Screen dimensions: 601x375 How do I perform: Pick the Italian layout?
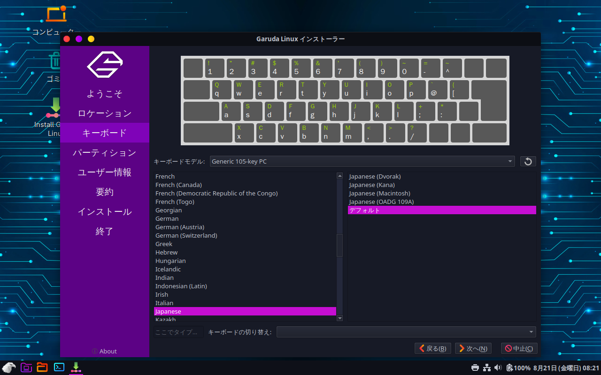[x=245, y=303]
